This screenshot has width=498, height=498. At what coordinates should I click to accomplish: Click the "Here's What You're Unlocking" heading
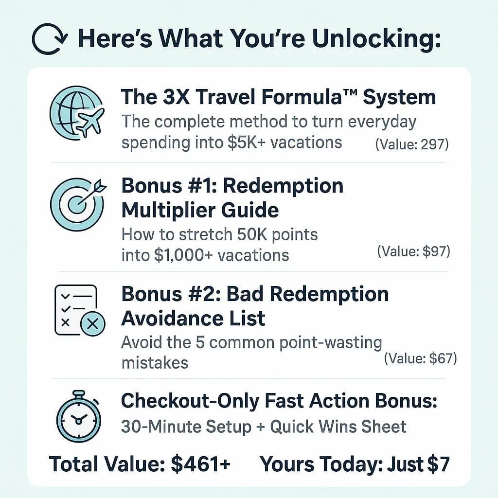coord(259,39)
